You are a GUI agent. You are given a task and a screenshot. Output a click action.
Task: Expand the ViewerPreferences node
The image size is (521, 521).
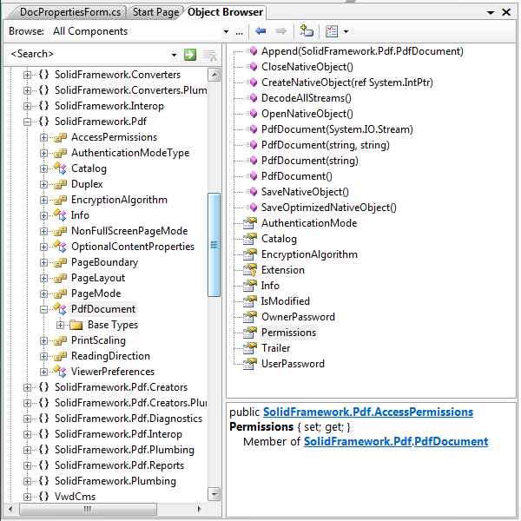(43, 372)
